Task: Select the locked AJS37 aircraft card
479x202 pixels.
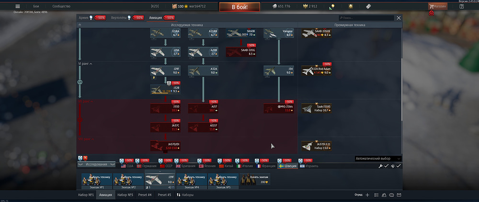Action: pyautogui.click(x=203, y=127)
